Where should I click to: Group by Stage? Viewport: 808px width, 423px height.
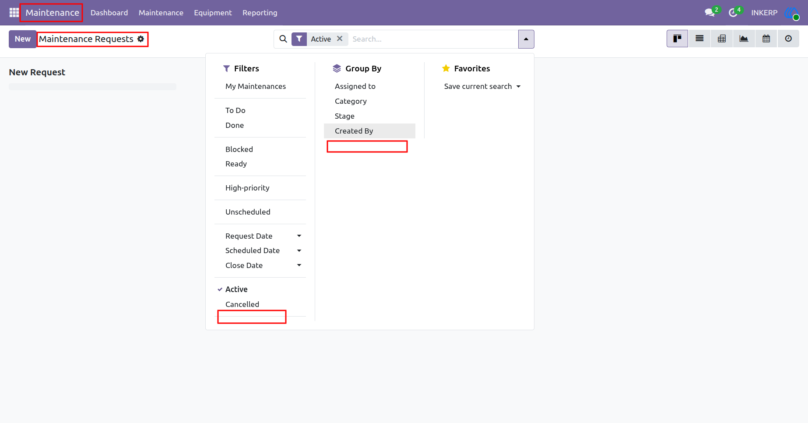pyautogui.click(x=369, y=116)
